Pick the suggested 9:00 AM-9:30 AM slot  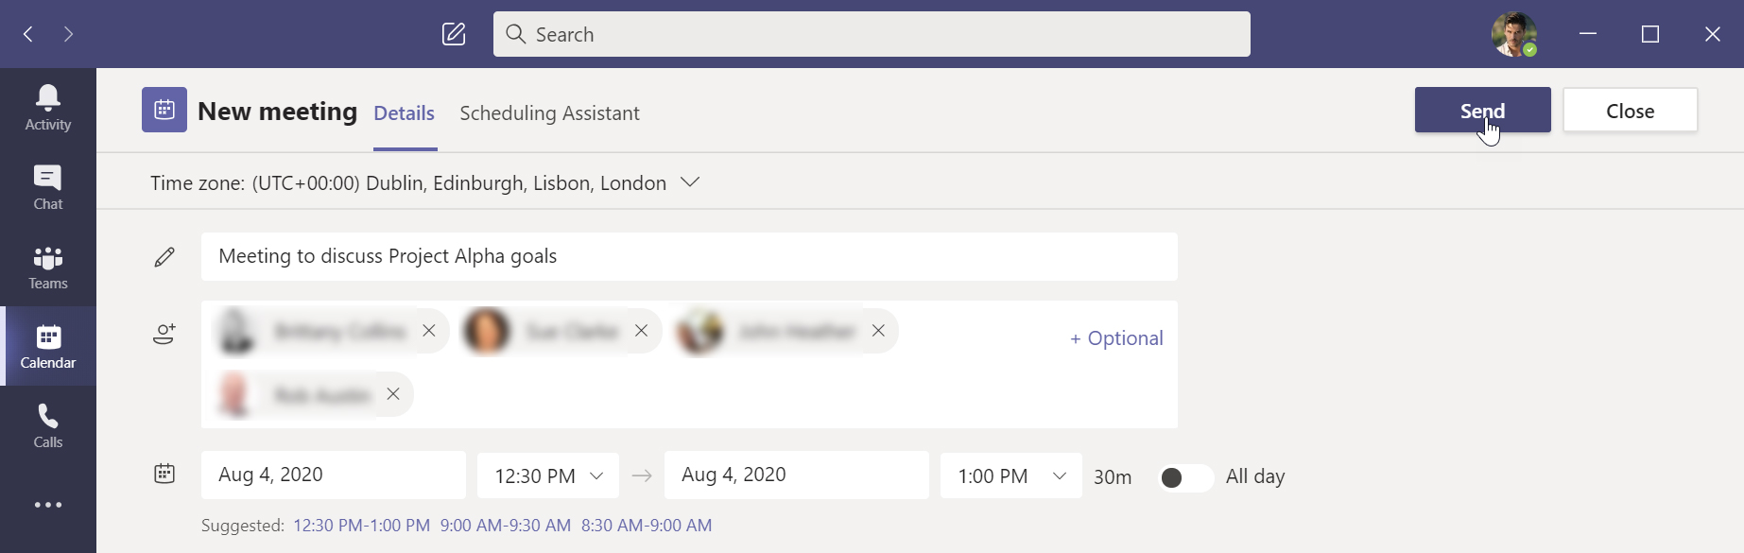[x=506, y=526]
